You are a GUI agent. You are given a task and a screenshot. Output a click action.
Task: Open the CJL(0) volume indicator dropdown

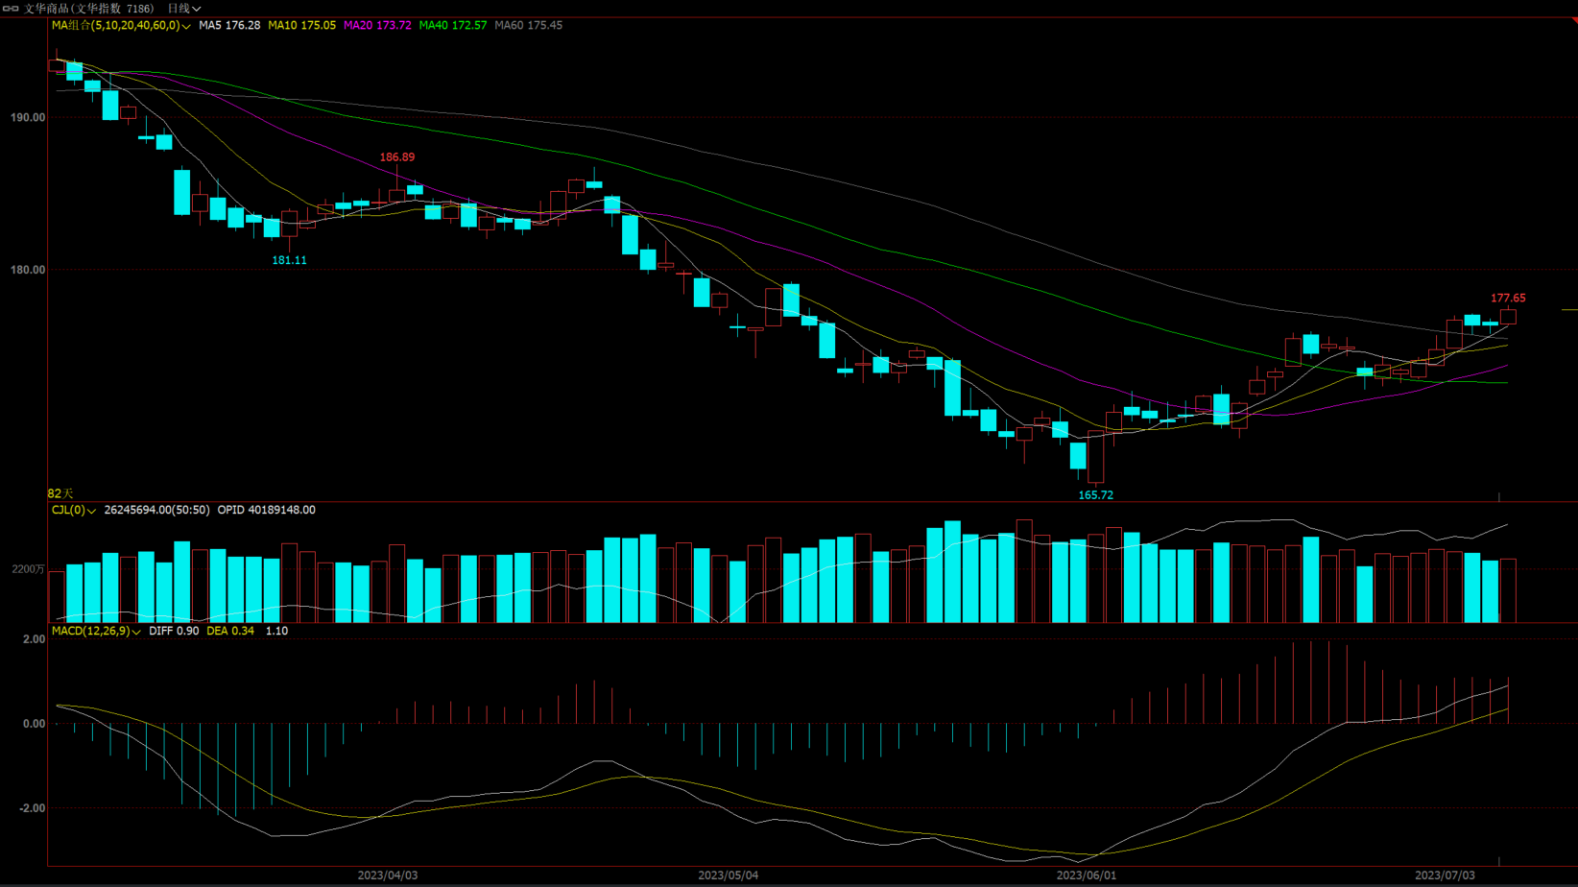pos(74,511)
